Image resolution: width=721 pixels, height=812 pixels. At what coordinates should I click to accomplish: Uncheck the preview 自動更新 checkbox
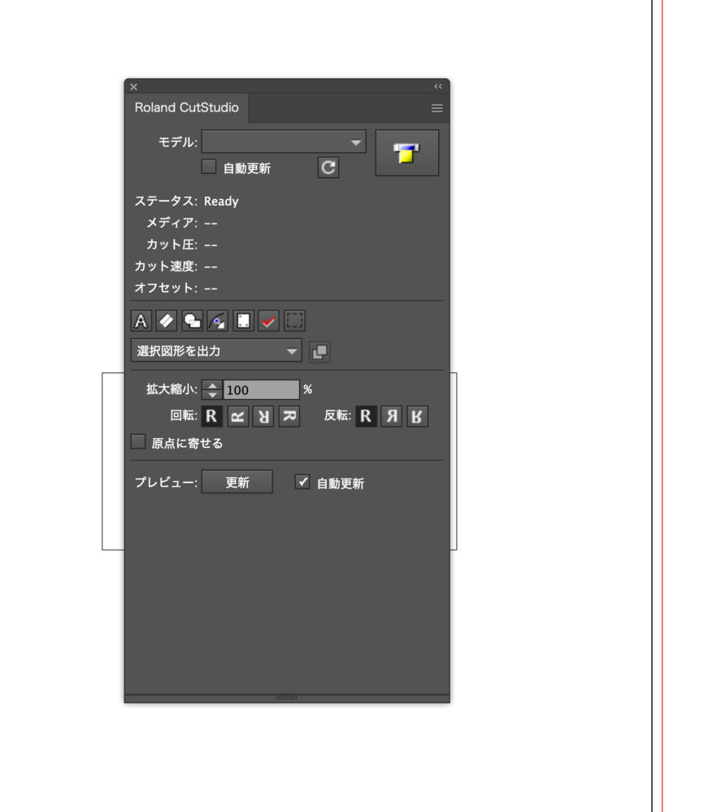[302, 482]
